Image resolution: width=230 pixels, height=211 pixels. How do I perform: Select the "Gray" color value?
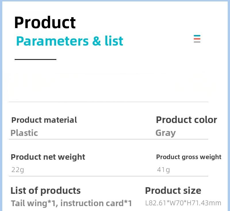pyautogui.click(x=165, y=133)
